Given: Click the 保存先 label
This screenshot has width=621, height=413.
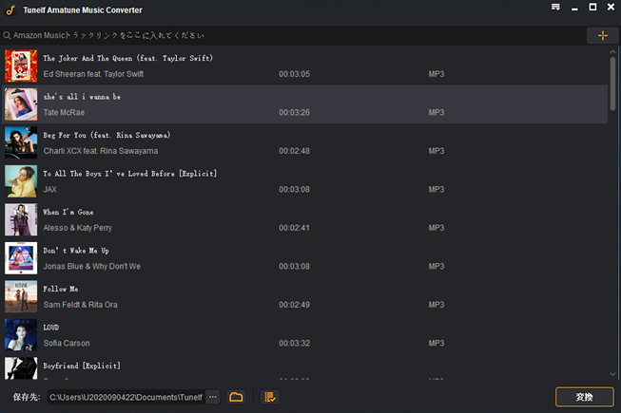Looking at the screenshot, I should 27,397.
